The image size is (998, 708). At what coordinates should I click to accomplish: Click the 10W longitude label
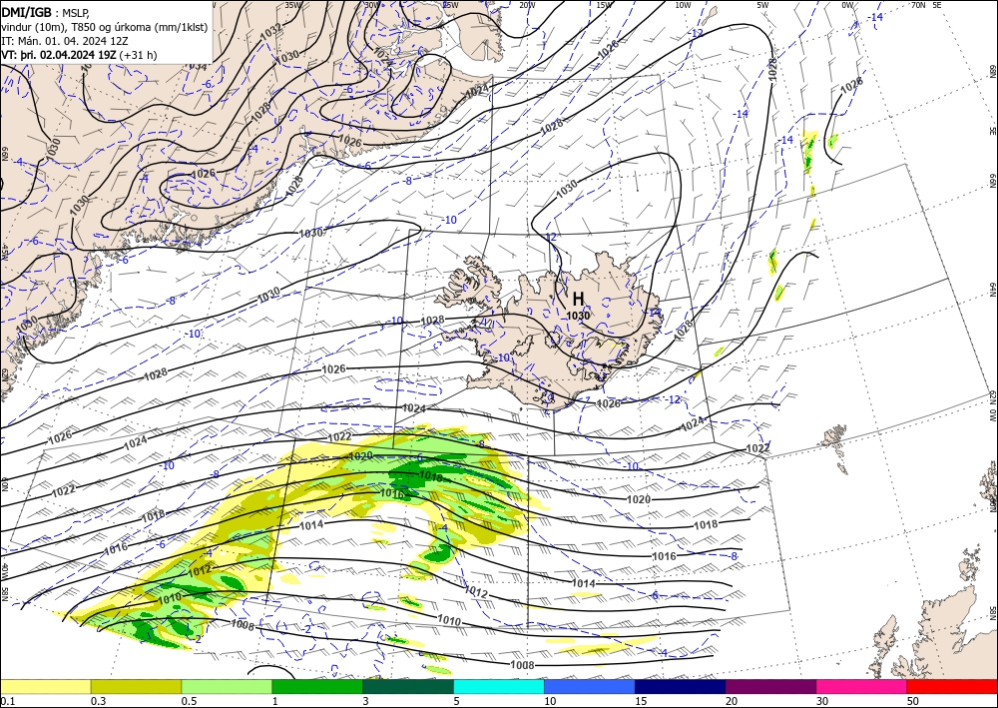pyautogui.click(x=683, y=4)
